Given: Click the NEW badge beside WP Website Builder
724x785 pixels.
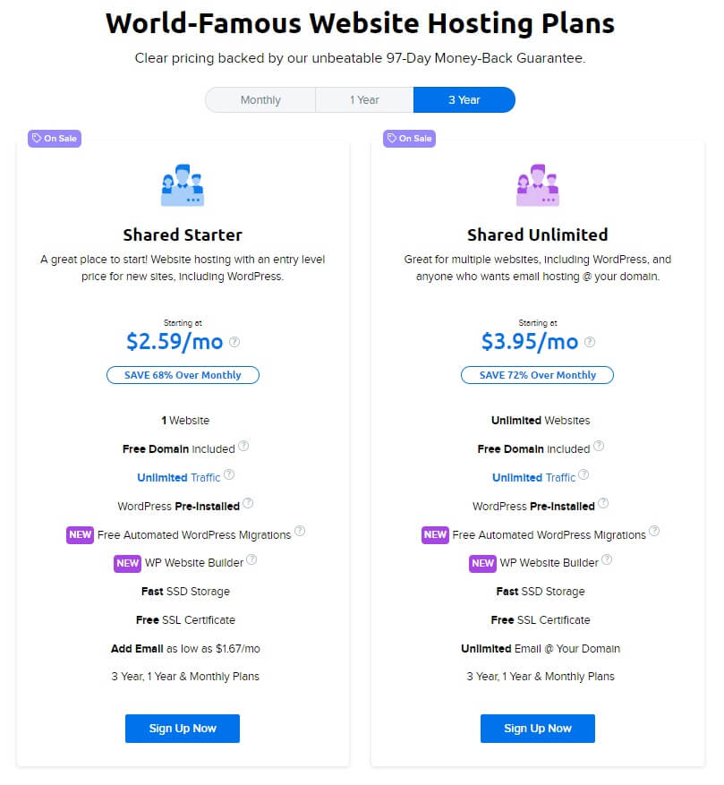Looking at the screenshot, I should [127, 563].
